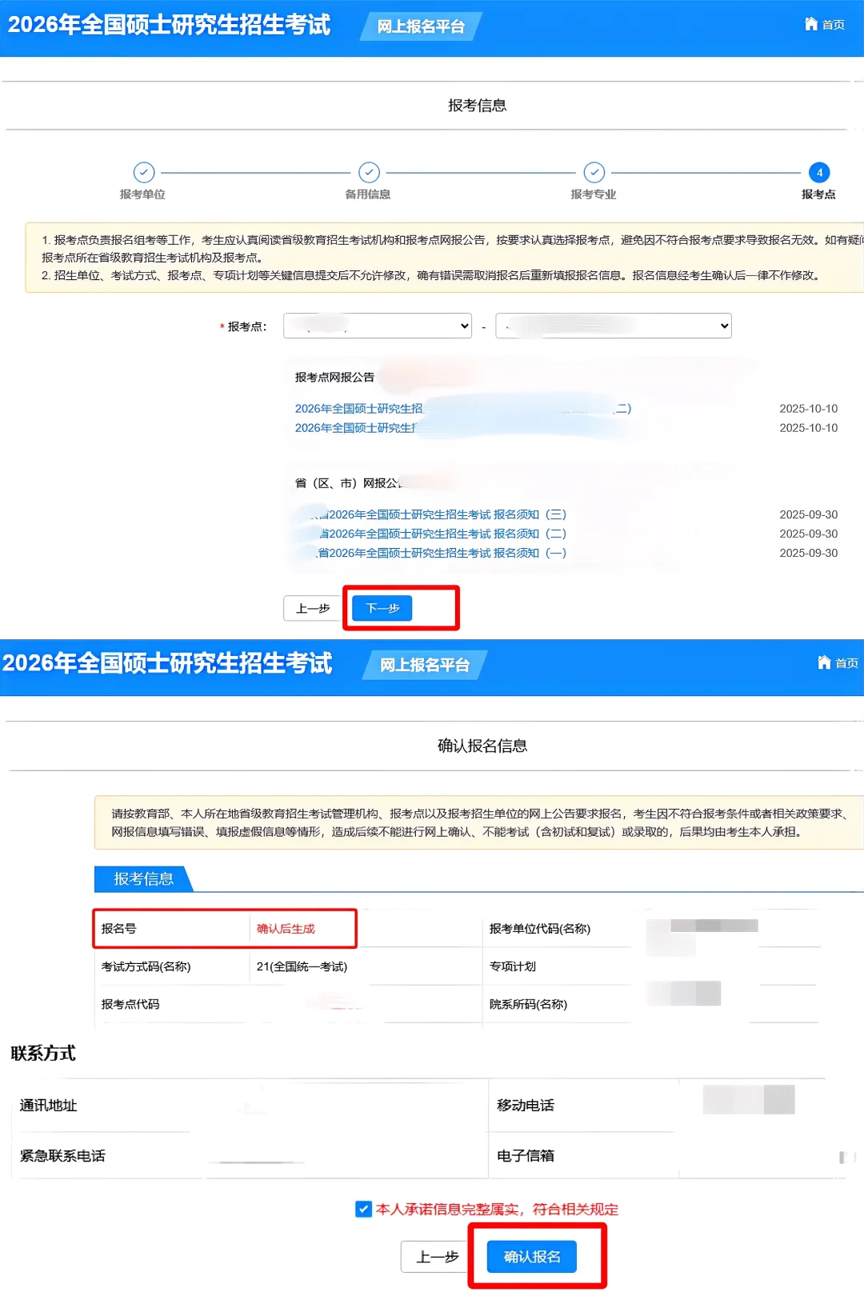This screenshot has width=864, height=1296.
Task: Click the 考试方式码(名称) label
Action: tap(146, 966)
